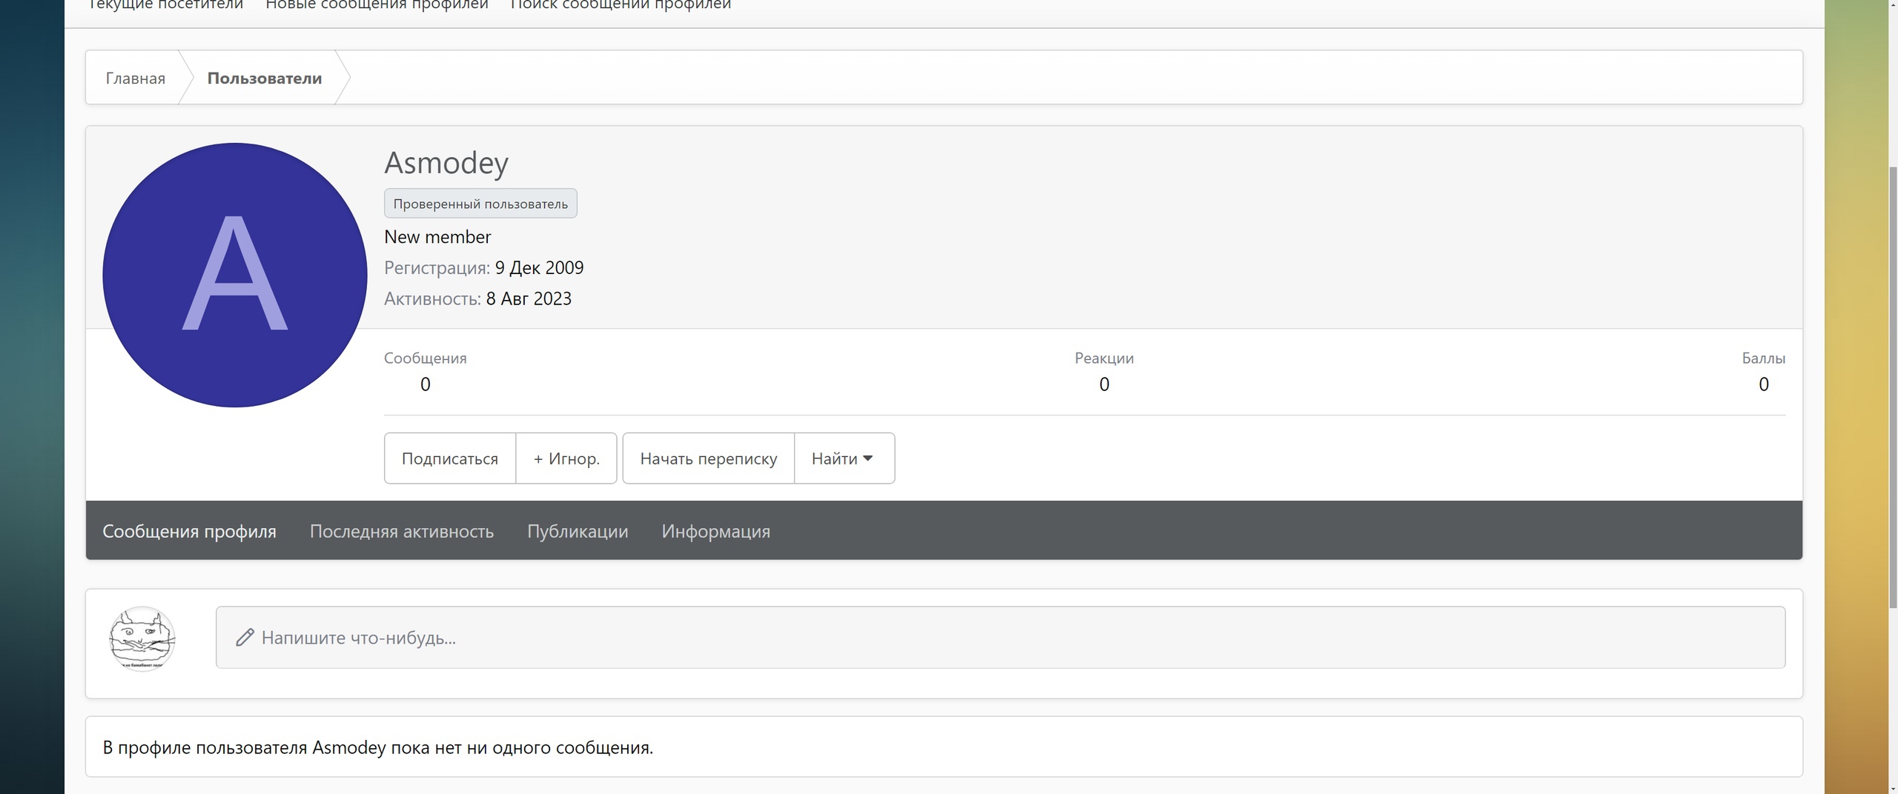The height and width of the screenshot is (794, 1898).
Task: Open "Новые сообщения профилей" in the top navigation
Action: point(377,6)
